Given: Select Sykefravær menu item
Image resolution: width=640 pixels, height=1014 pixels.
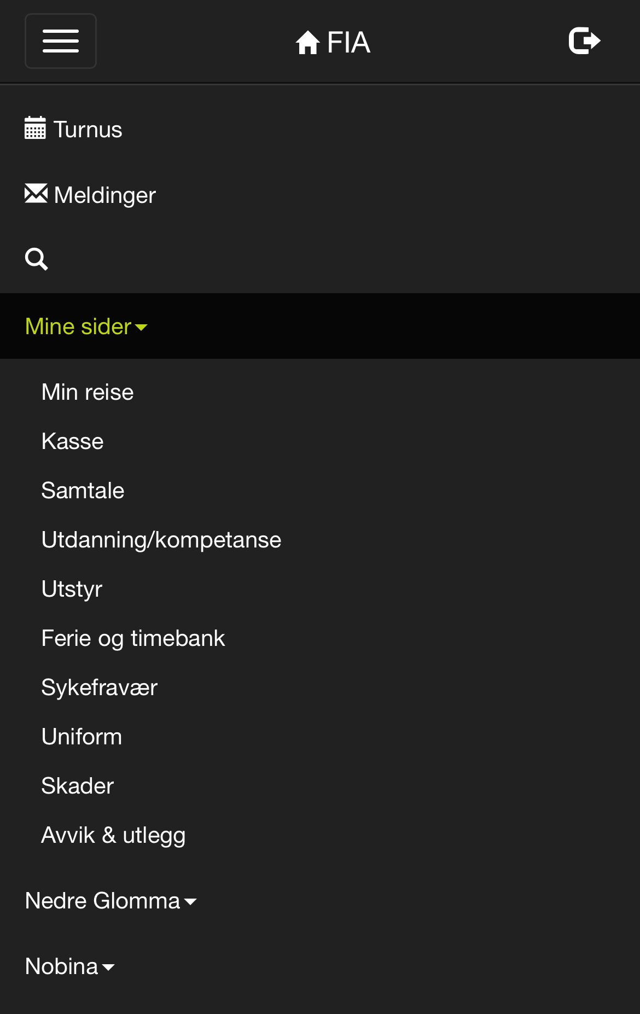Looking at the screenshot, I should (100, 687).
